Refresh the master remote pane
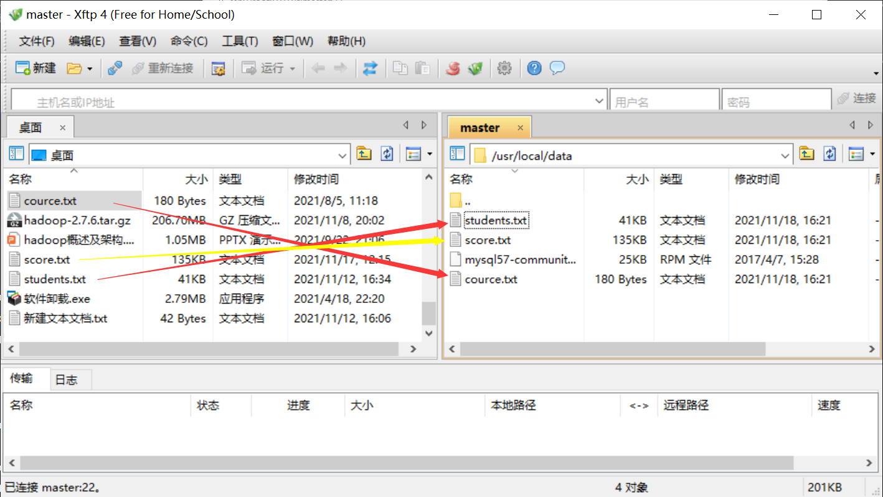The image size is (883, 497). pos(829,154)
